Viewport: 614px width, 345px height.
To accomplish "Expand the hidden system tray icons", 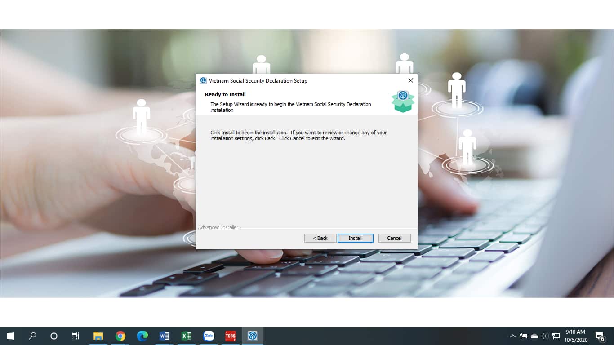I will click(512, 336).
